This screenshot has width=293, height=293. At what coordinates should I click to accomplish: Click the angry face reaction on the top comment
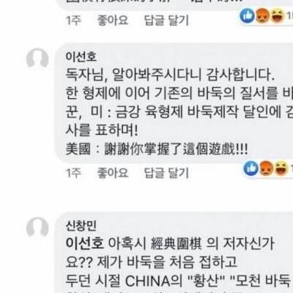[262, 16]
